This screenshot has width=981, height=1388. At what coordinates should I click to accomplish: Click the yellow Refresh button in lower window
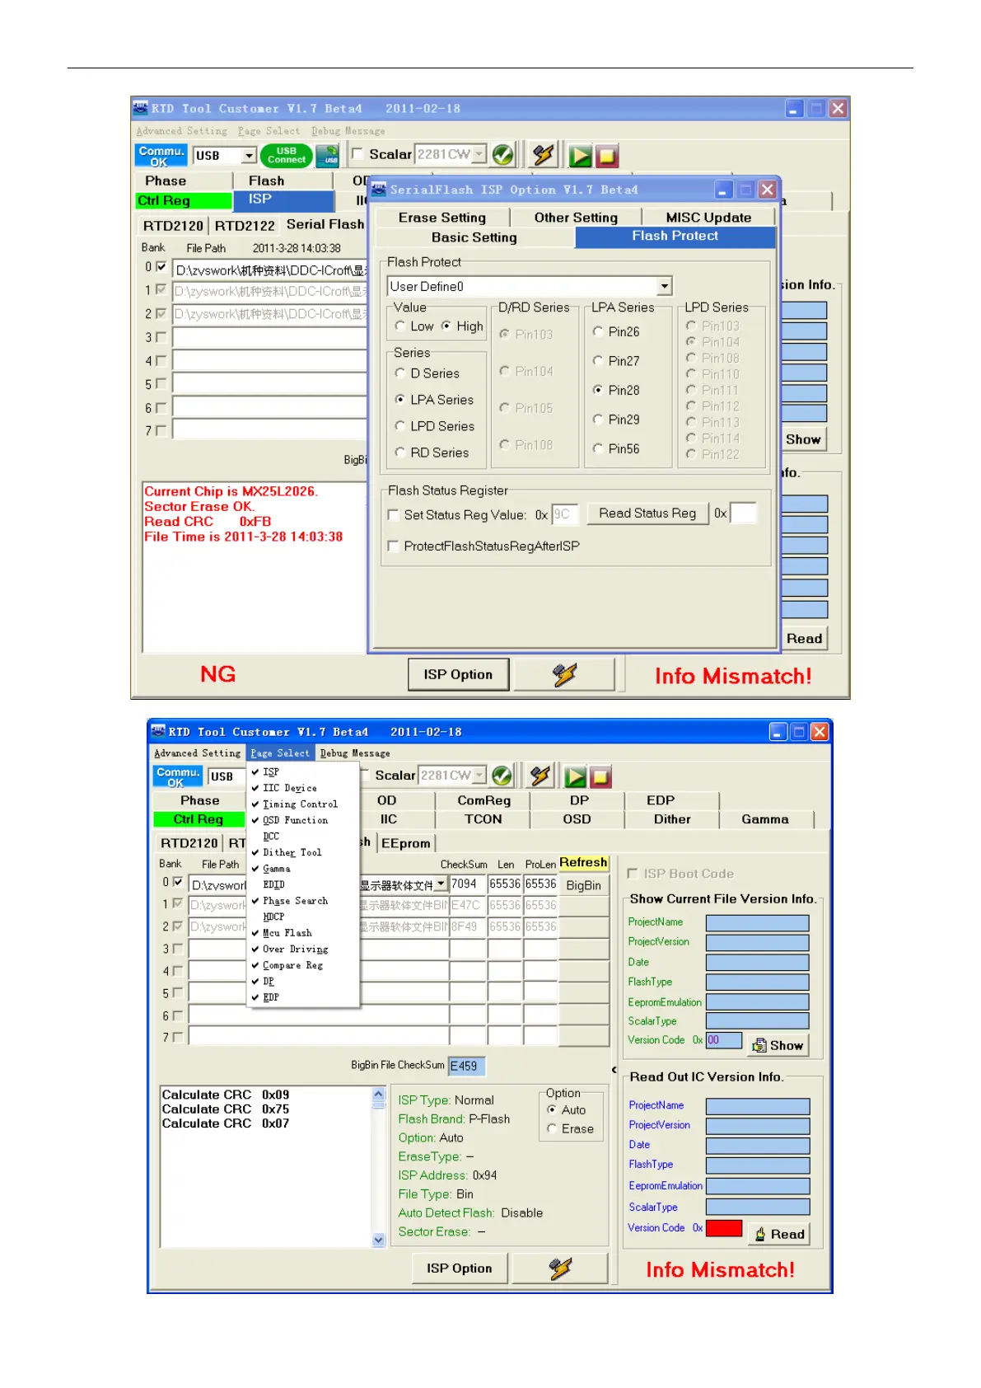[x=583, y=862]
